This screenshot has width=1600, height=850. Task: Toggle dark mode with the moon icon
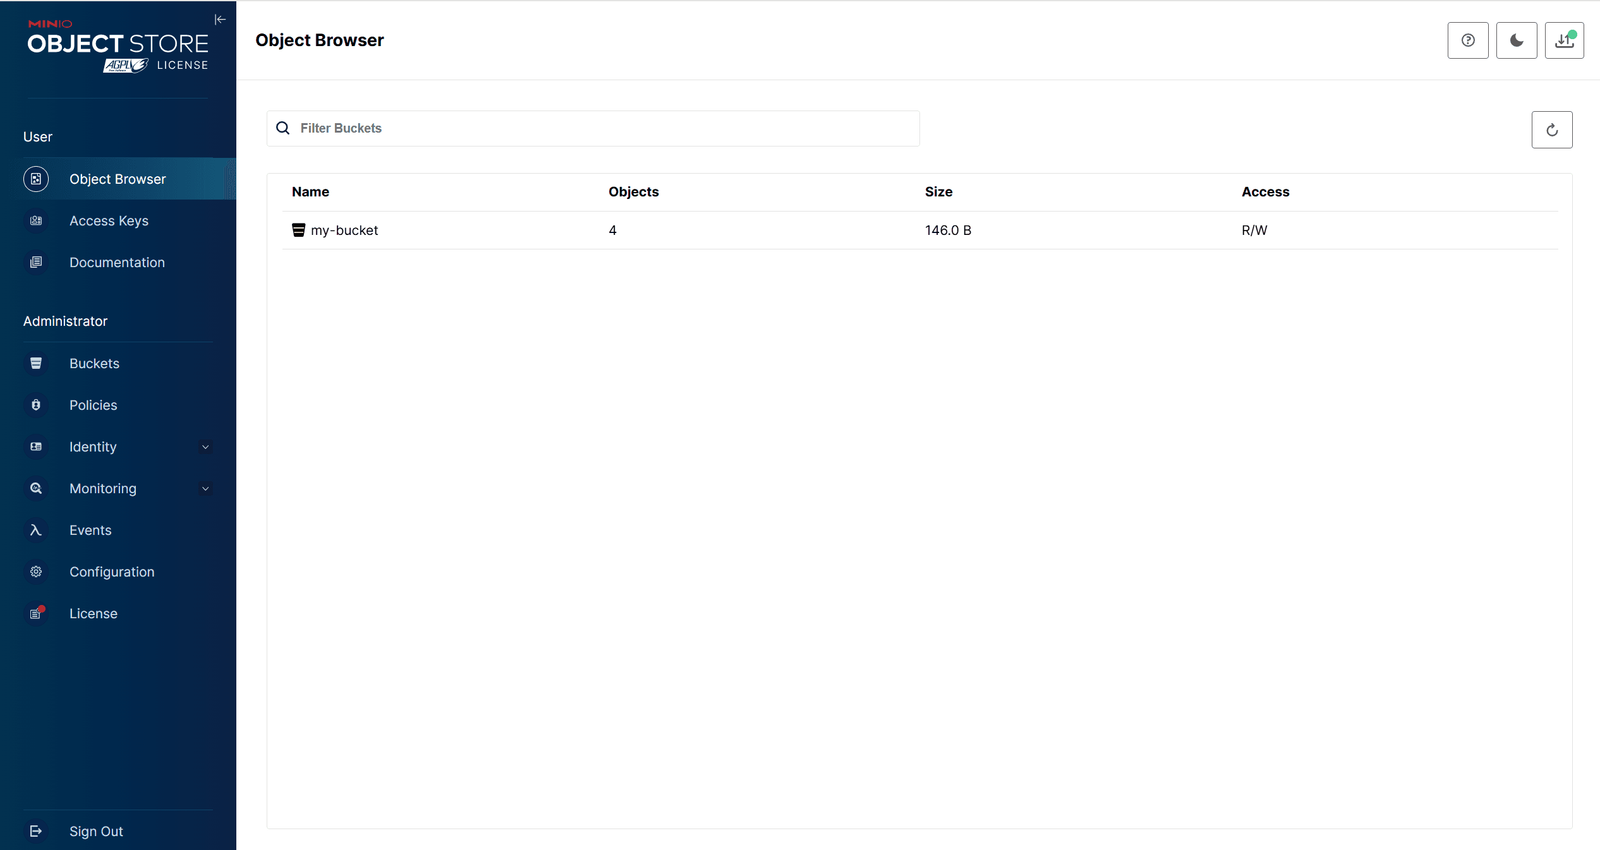point(1516,40)
